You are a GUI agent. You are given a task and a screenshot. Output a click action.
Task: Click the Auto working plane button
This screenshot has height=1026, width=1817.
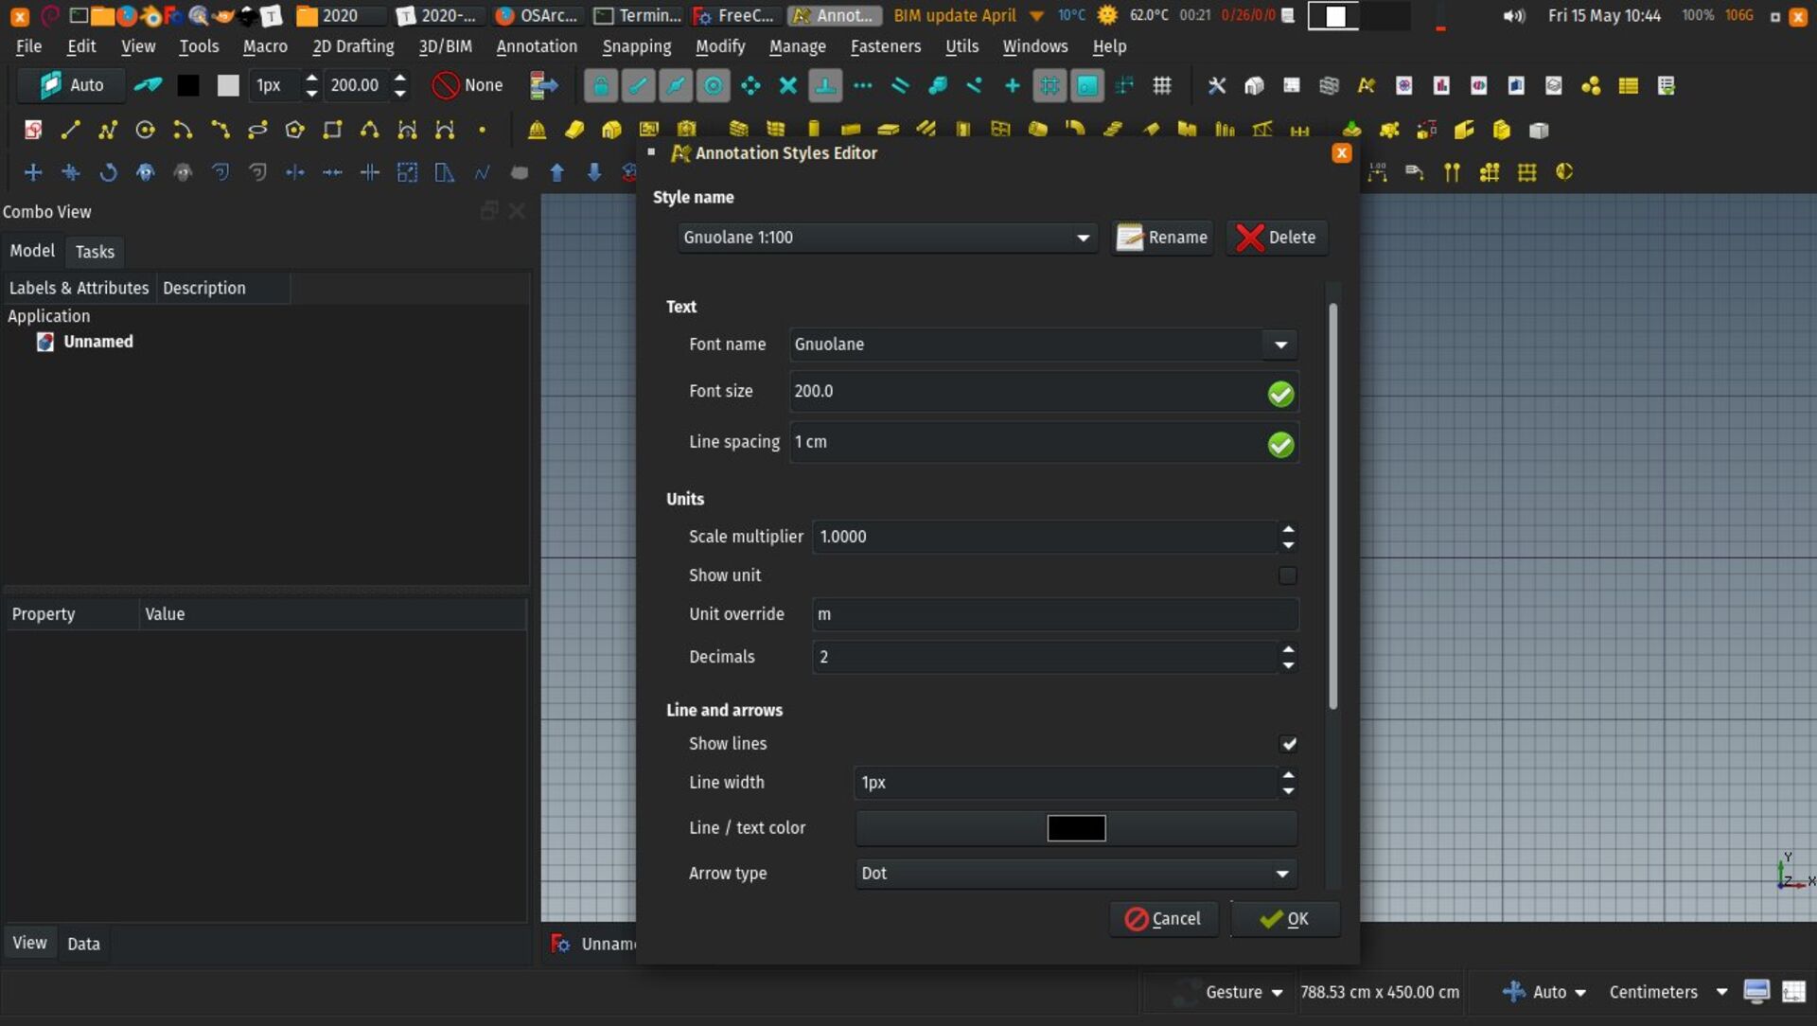72,85
